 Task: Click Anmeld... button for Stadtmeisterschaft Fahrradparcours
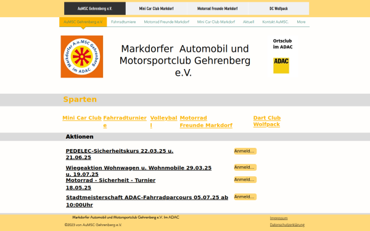(245, 197)
